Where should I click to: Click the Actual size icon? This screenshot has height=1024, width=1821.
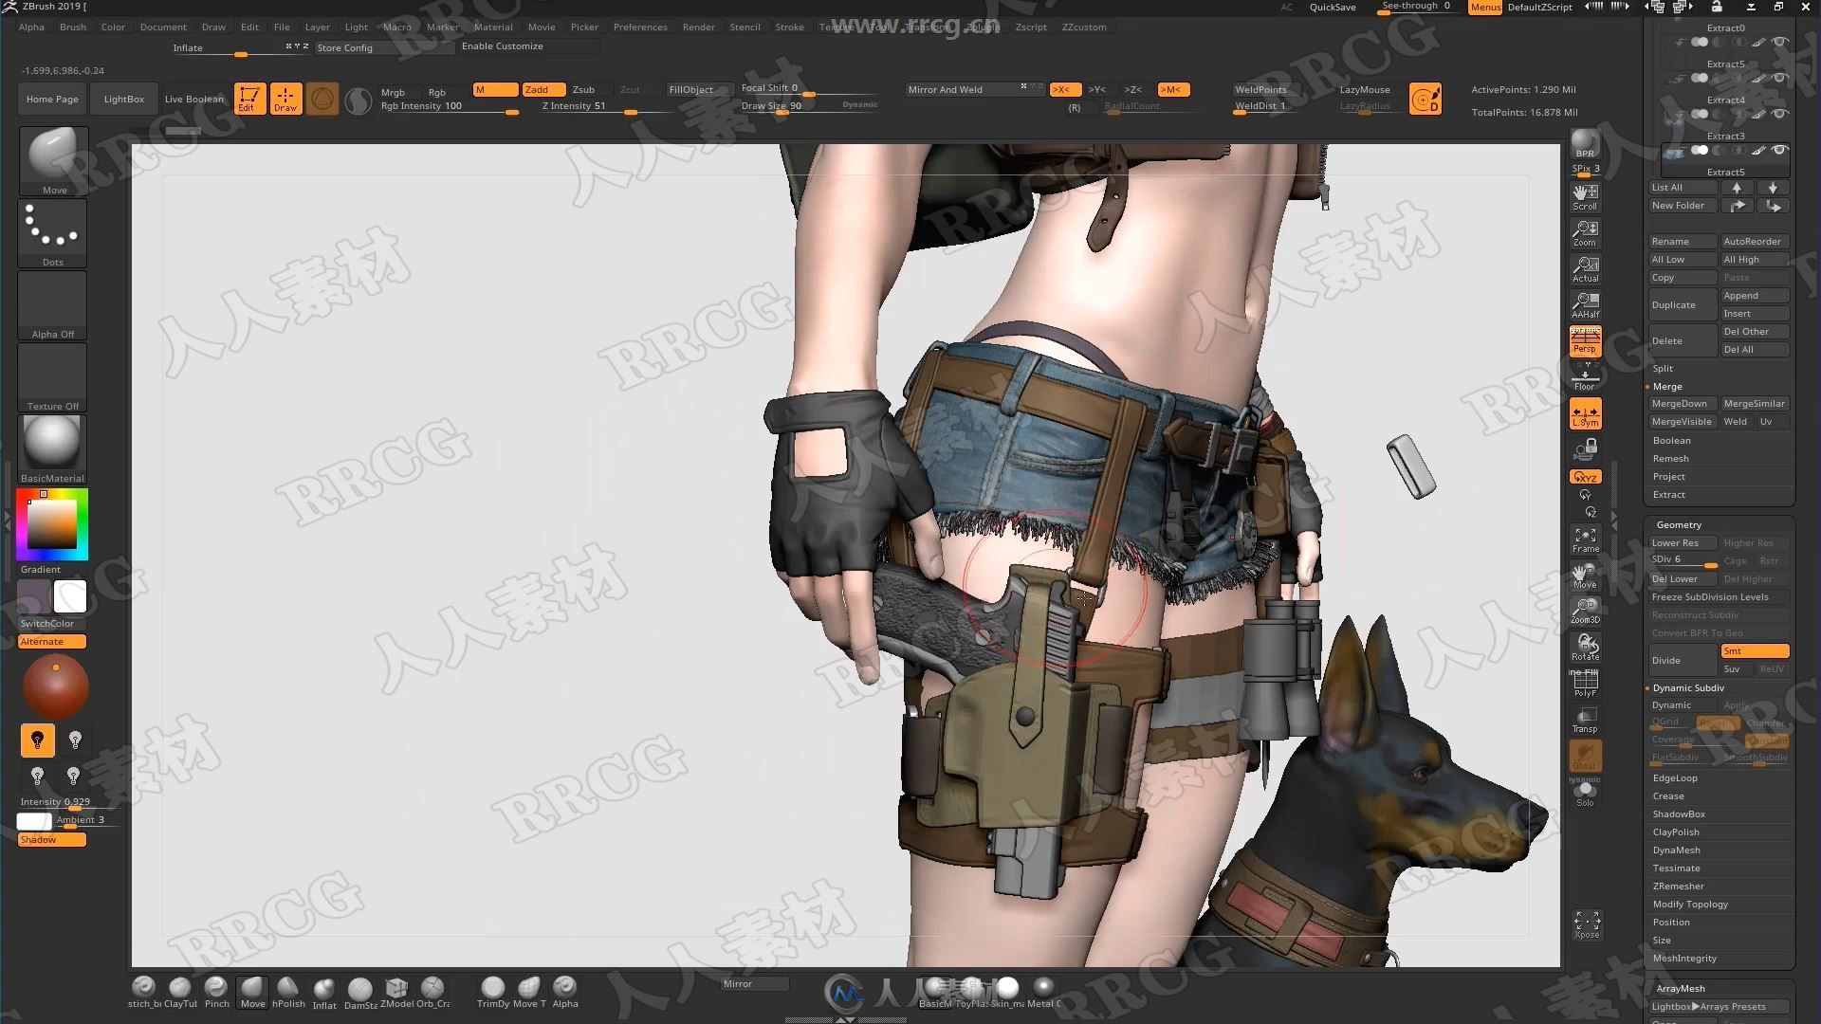pos(1585,269)
